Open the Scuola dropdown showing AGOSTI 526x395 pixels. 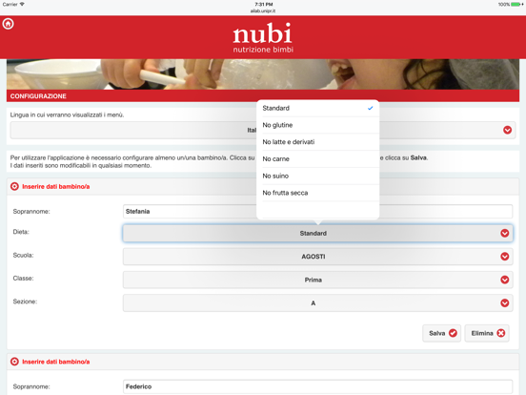click(x=317, y=257)
